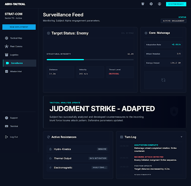Select the Surveillance menu item
Screen dimensions: 191x186
20,63
